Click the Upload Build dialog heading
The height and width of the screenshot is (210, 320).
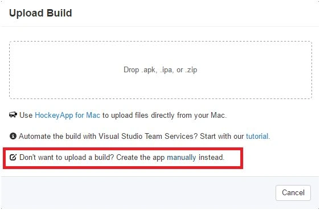tap(40, 13)
